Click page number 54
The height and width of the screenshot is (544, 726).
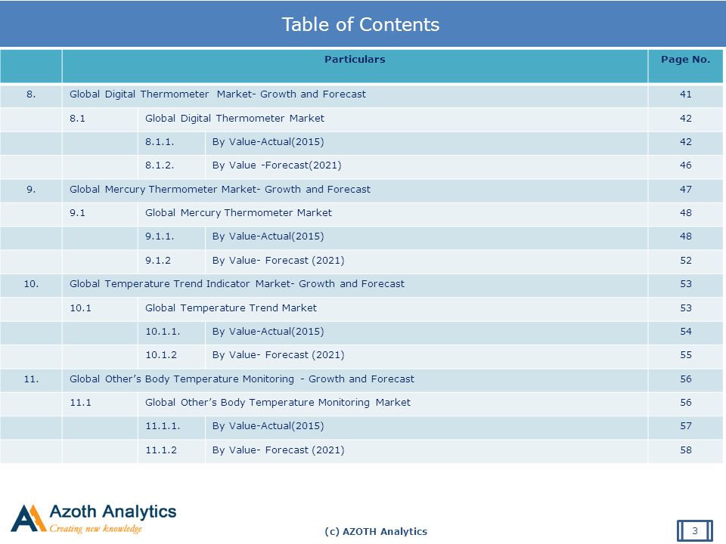click(686, 332)
